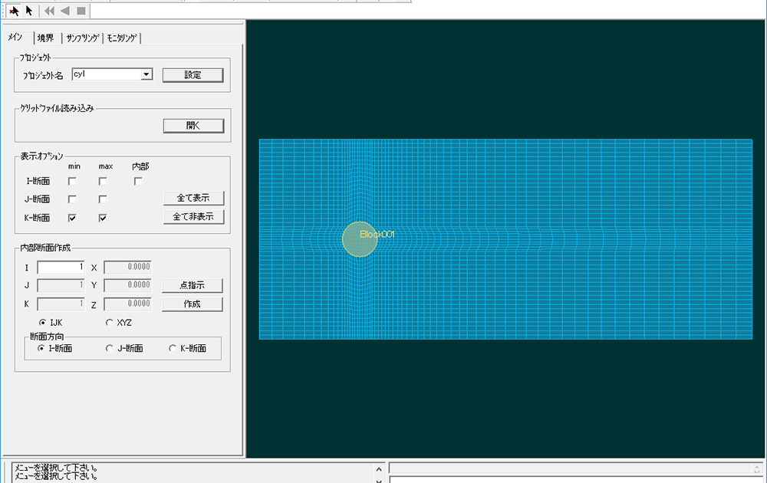Uncheck K-断面 min checkbox

[x=72, y=218]
